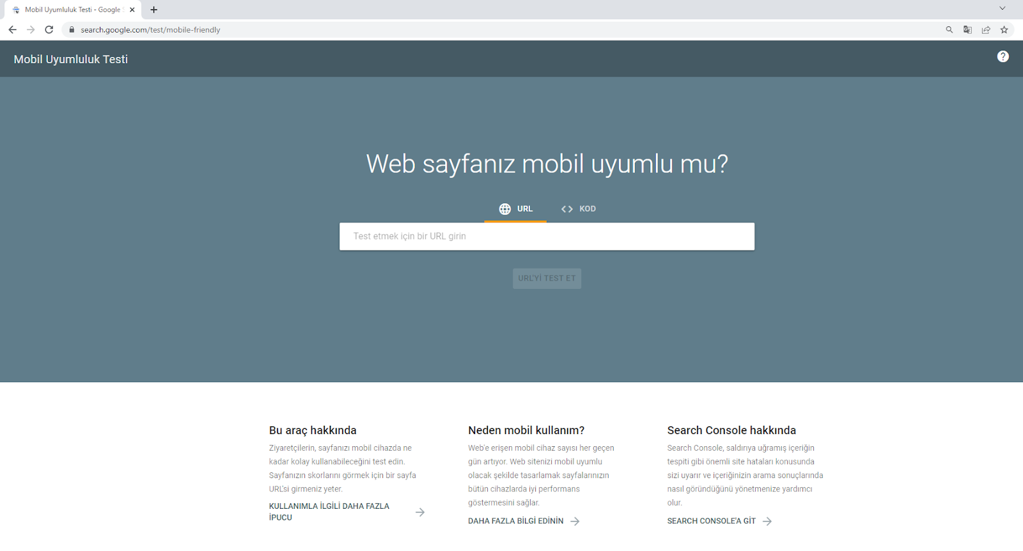Viewport: 1023px width, 551px height.
Task: Click the Bu araç hakkında heading
Action: tap(313, 430)
